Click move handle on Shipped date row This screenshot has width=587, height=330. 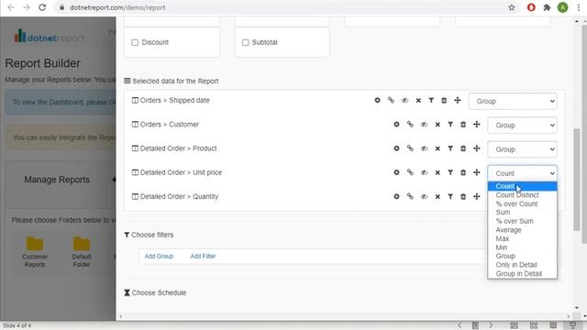point(458,100)
